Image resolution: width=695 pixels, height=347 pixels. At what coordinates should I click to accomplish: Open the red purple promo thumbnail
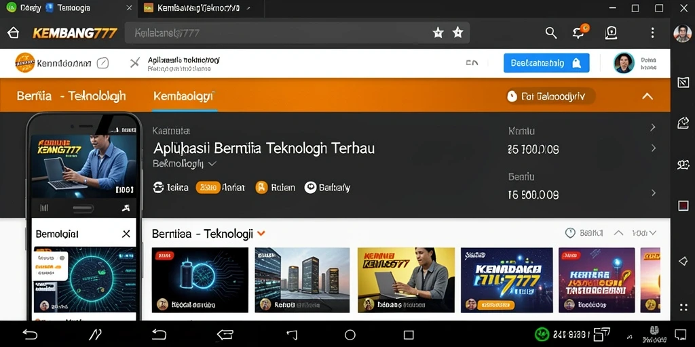(x=597, y=280)
